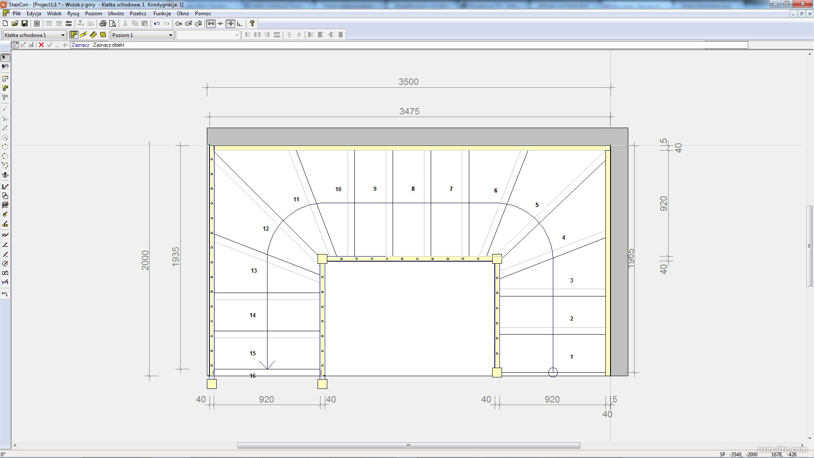Toggle the crosshair snap button
814x458 pixels.
click(230, 24)
